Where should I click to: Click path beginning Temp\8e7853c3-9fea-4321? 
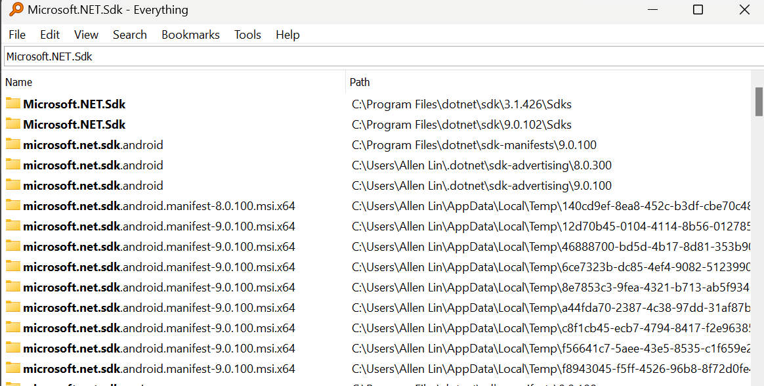(x=551, y=288)
